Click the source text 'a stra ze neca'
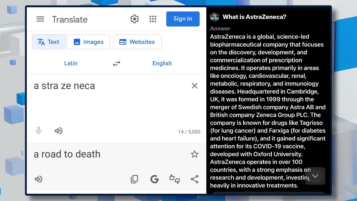 coord(64,86)
